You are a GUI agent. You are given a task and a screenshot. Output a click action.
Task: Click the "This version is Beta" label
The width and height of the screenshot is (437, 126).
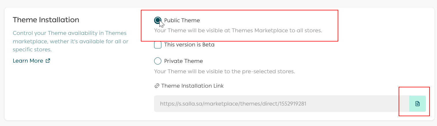(x=189, y=45)
